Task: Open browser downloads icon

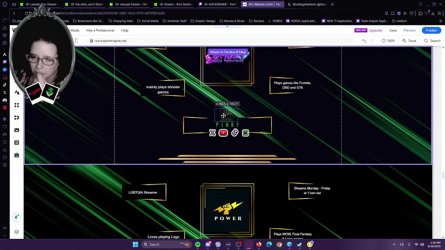Action: (x=433, y=13)
